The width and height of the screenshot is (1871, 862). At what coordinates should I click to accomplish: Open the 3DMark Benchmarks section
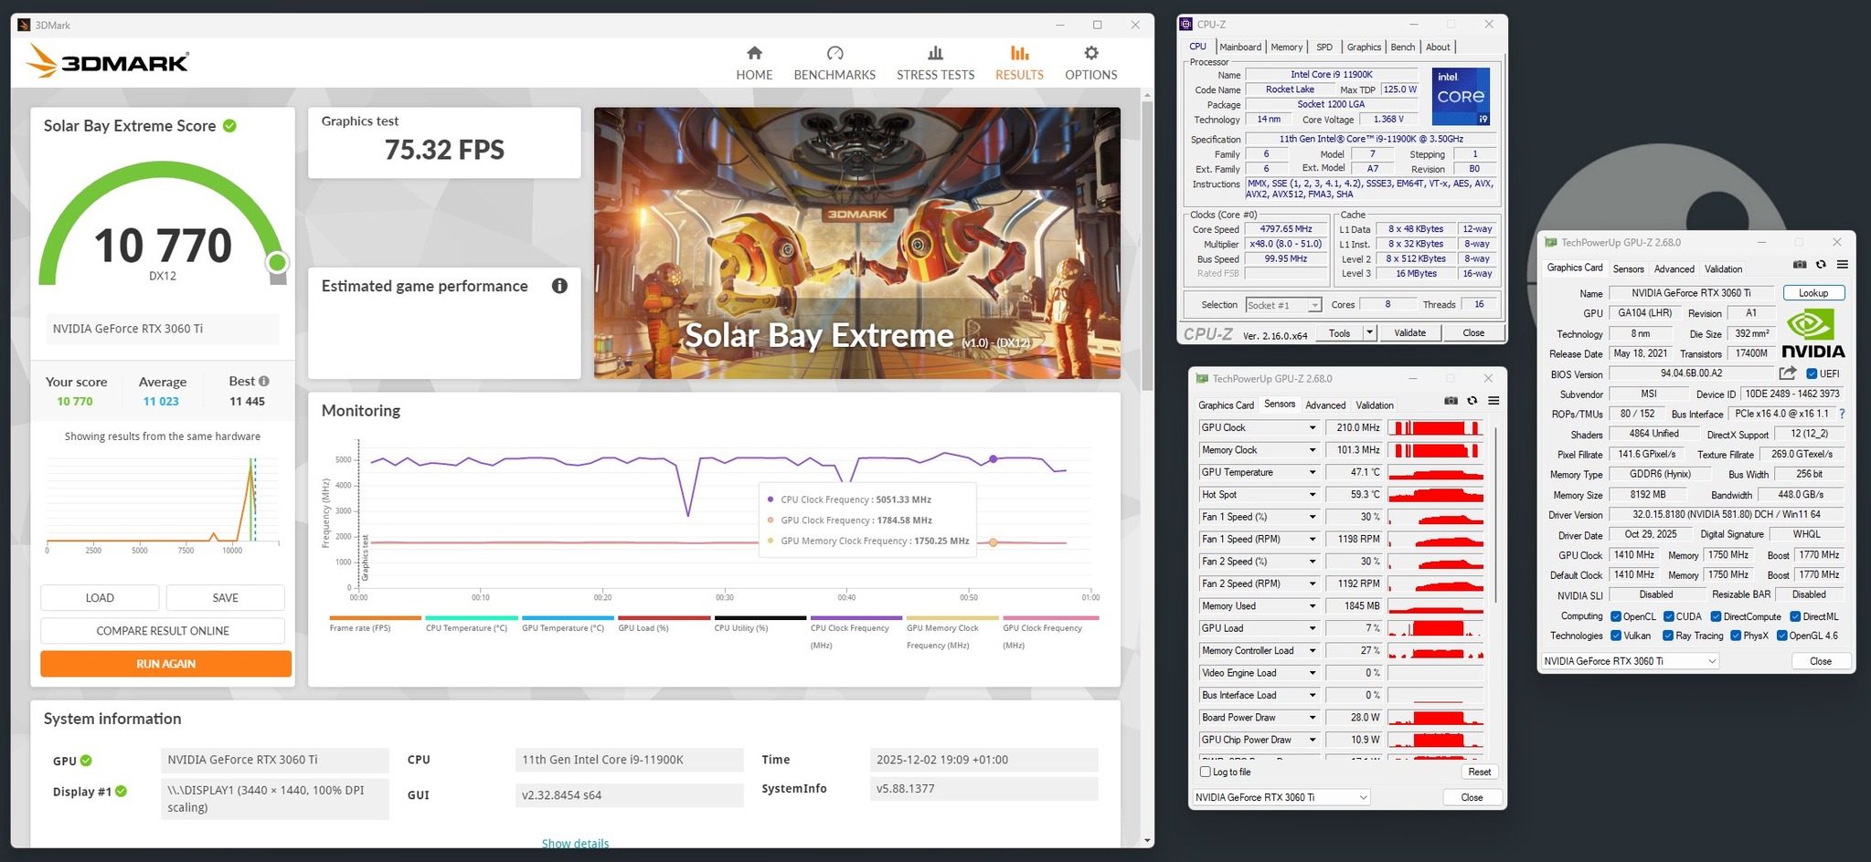click(835, 63)
